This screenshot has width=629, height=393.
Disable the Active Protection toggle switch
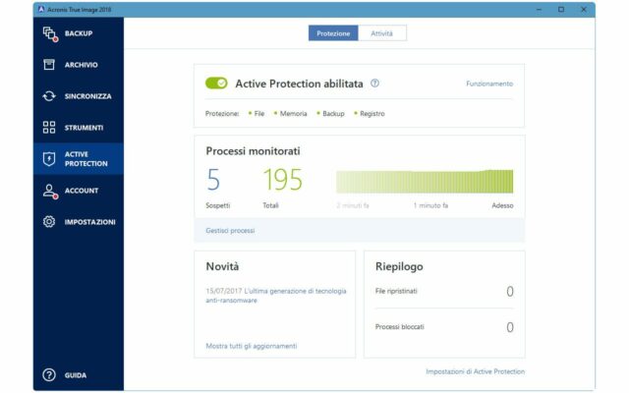point(216,84)
